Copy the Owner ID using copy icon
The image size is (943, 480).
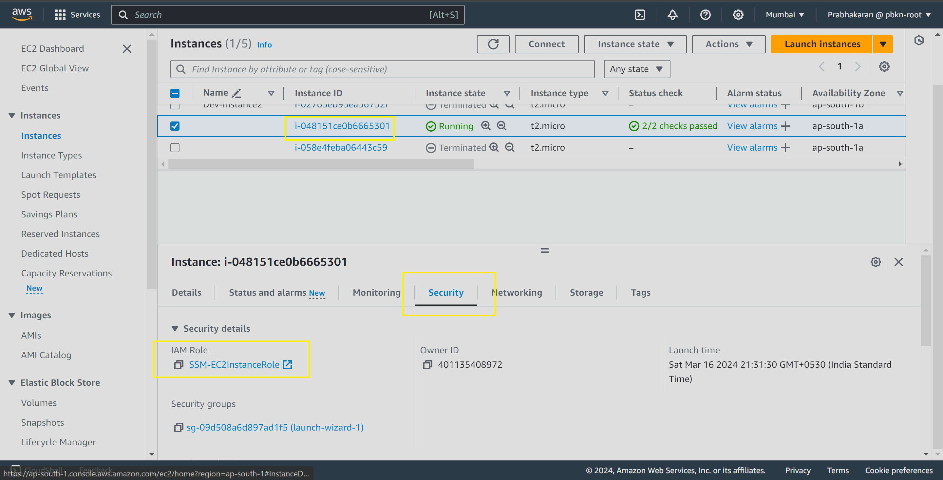point(427,364)
